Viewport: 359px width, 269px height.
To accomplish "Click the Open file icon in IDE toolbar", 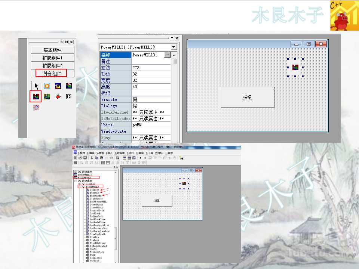I will pos(80,158).
